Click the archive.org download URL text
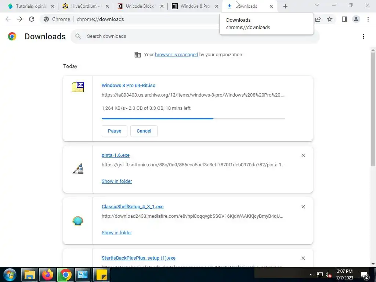This screenshot has height=282, width=376. point(192,95)
